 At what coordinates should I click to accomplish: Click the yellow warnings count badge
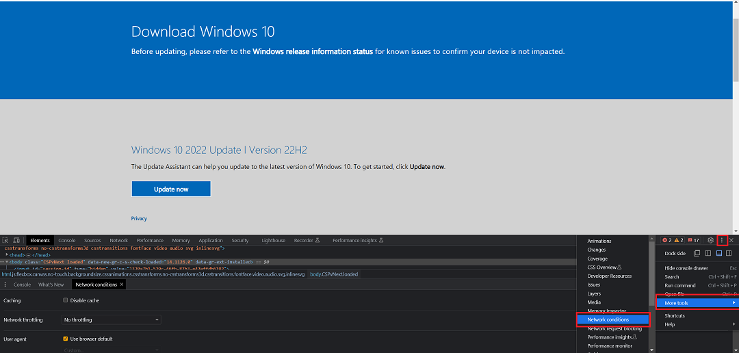pyautogui.click(x=679, y=240)
